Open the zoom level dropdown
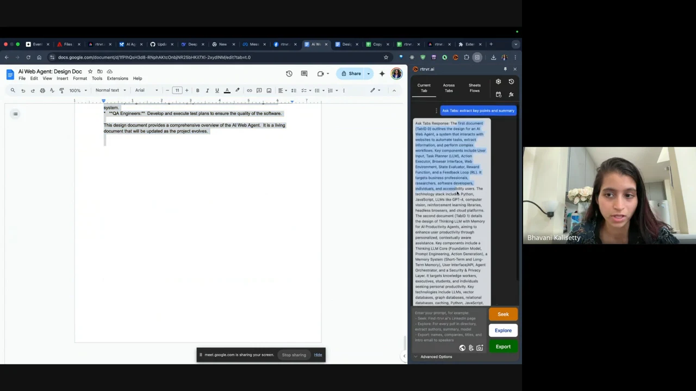 [x=78, y=91]
